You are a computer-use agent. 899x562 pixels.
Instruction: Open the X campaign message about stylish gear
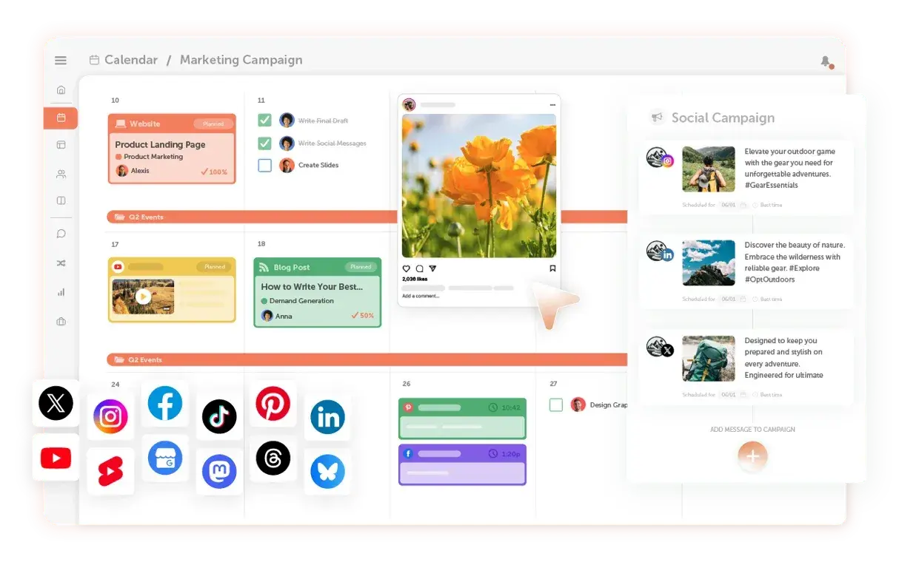[746, 368]
